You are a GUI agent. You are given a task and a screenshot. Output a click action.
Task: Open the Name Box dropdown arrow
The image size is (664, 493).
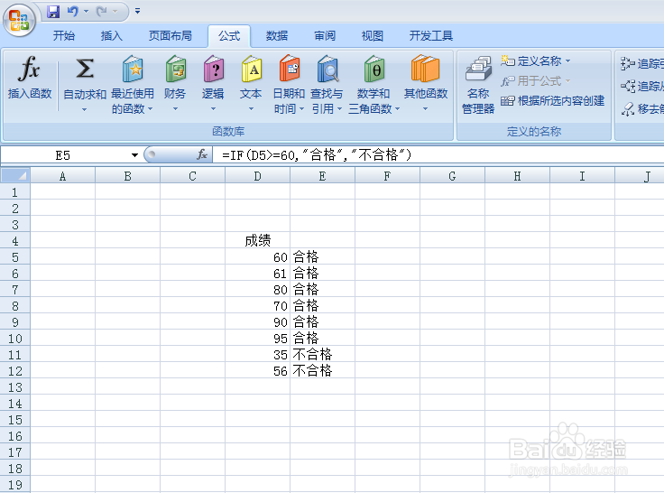pos(134,155)
